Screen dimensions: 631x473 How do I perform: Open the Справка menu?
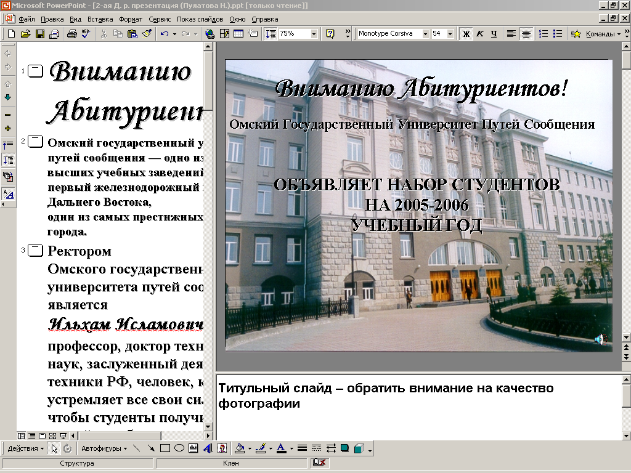click(x=265, y=19)
